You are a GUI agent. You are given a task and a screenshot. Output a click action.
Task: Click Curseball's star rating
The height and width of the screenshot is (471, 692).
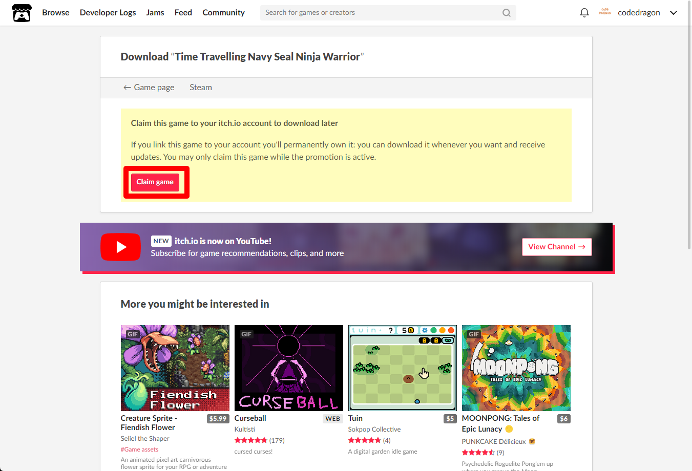click(x=251, y=440)
